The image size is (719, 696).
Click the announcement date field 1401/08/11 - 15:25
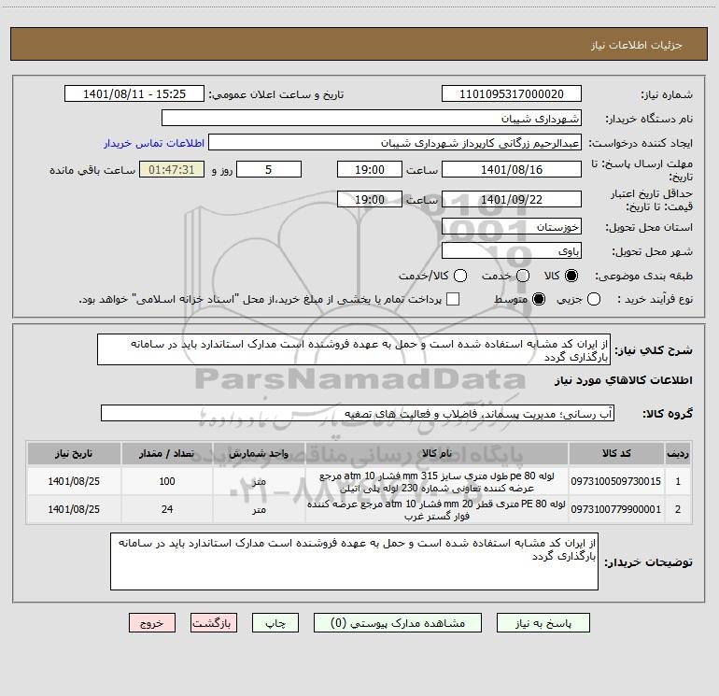coord(134,94)
